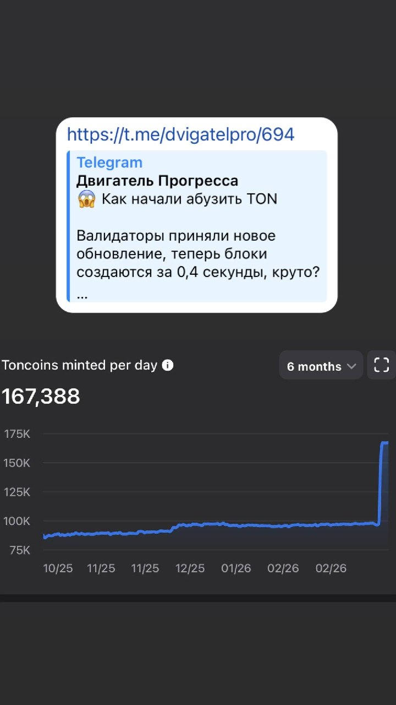Viewport: 396px width, 705px height.
Task: Tap the link preview card body text
Action: [198, 254]
